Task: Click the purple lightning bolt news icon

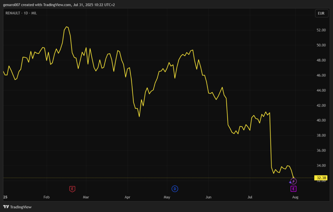Action: click(x=293, y=181)
